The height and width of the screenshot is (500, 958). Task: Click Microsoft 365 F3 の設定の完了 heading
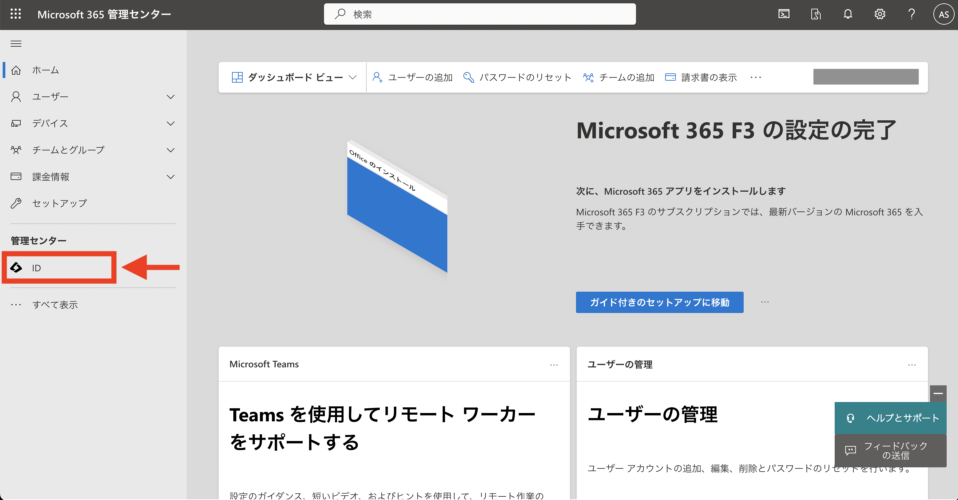coord(736,130)
